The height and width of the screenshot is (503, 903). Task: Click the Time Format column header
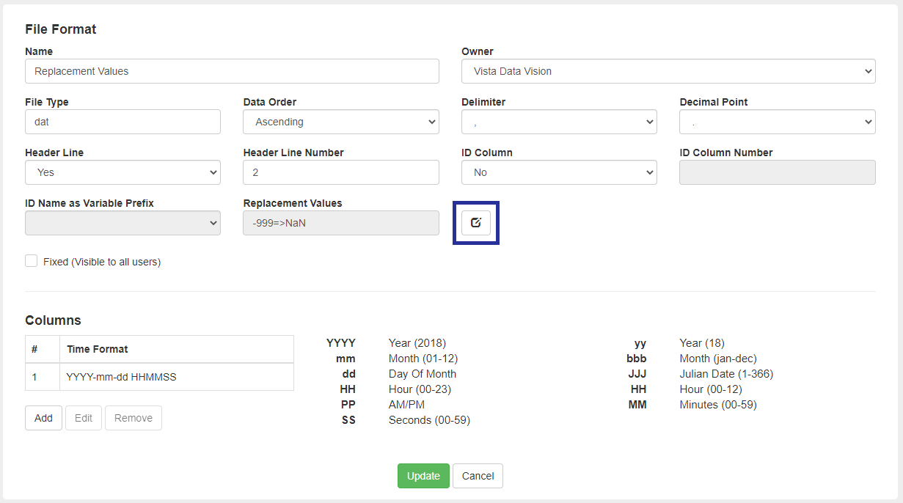177,350
